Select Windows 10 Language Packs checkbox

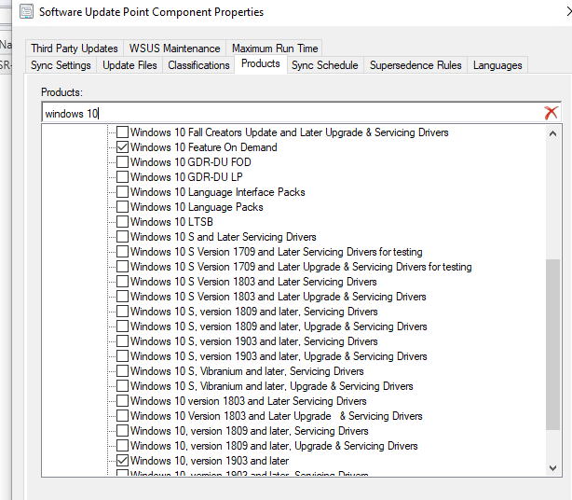tap(122, 207)
